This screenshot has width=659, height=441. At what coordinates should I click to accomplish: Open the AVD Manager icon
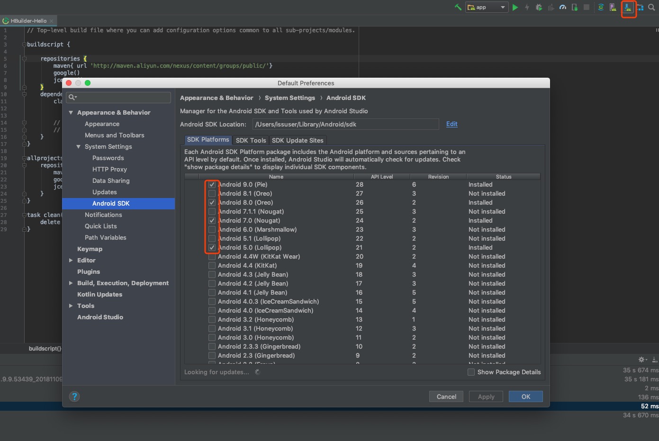(613, 7)
